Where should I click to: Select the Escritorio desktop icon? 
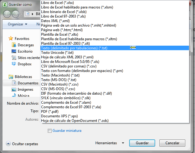click(x=14, y=51)
